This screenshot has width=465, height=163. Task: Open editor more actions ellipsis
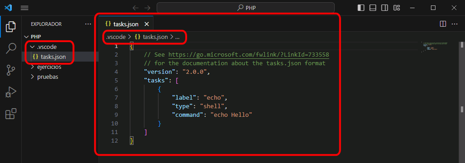click(455, 24)
